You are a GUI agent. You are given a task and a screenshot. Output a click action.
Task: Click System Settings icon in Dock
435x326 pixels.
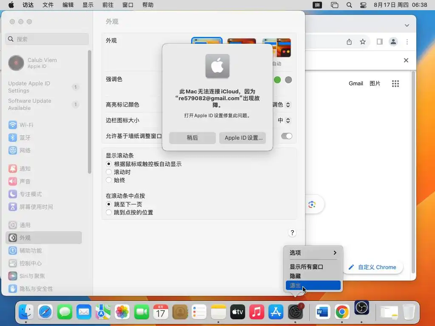click(295, 312)
